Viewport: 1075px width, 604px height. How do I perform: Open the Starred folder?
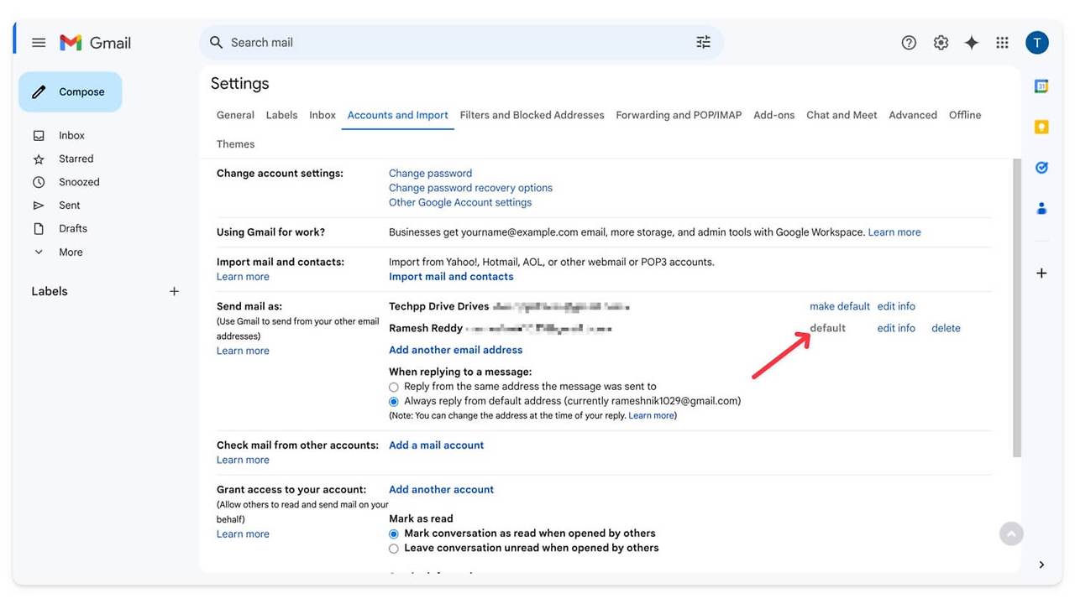pyautogui.click(x=76, y=159)
